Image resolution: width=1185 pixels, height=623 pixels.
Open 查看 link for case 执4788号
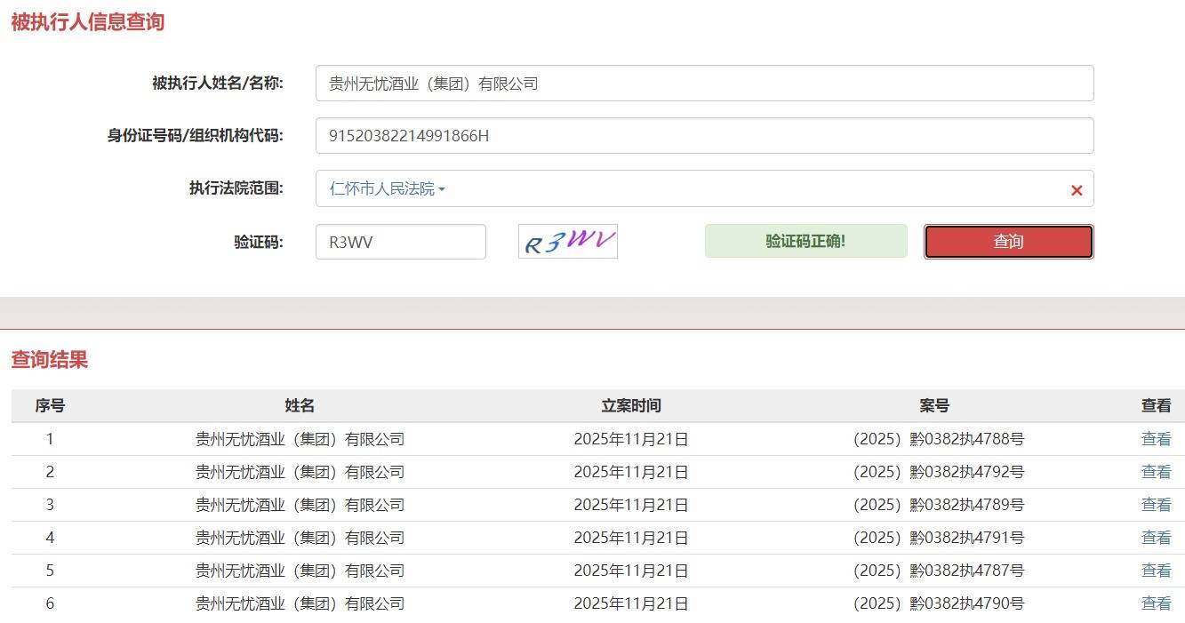coord(1156,439)
